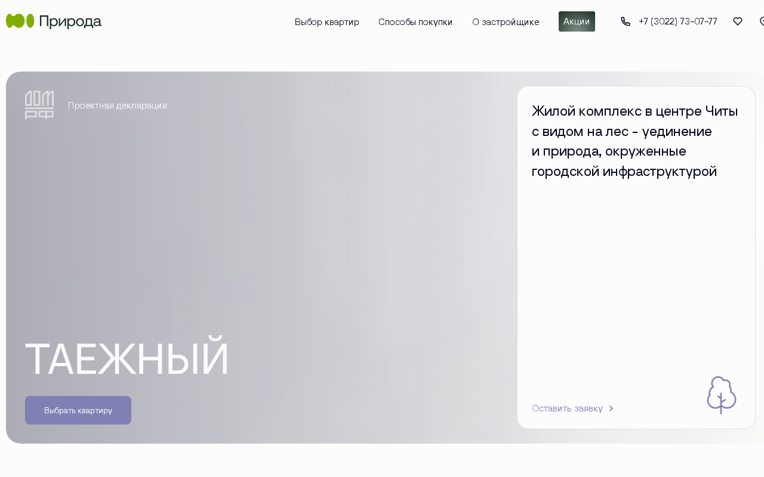This screenshot has height=477, width=764.
Task: Click the Жилой комплекс в центре Читы description
Action: [635, 141]
